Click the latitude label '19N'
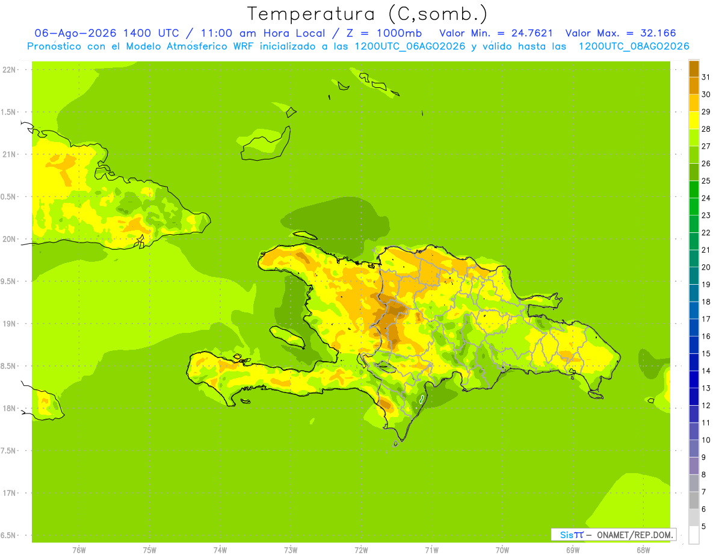 click(x=8, y=323)
